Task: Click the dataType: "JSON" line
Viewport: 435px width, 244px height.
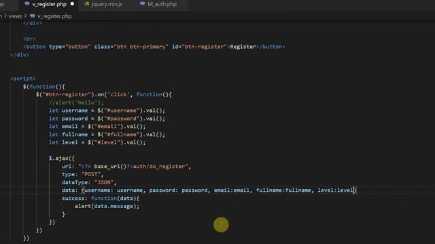Action: (89, 182)
